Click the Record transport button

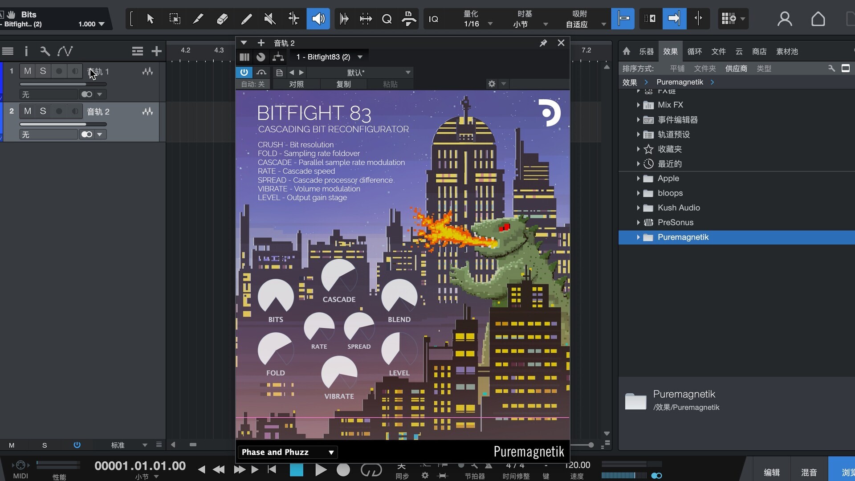click(x=343, y=470)
